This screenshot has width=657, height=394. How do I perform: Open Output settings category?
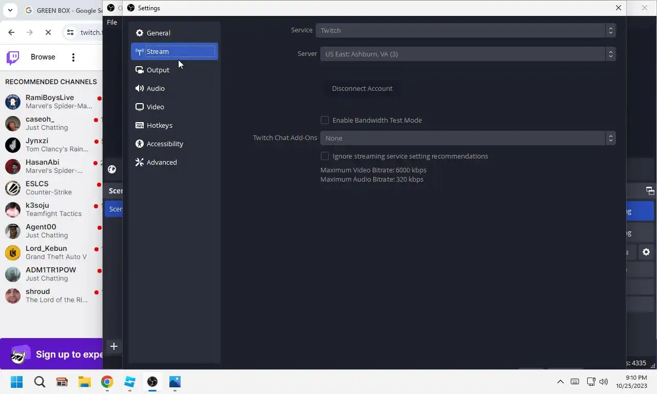click(175, 70)
